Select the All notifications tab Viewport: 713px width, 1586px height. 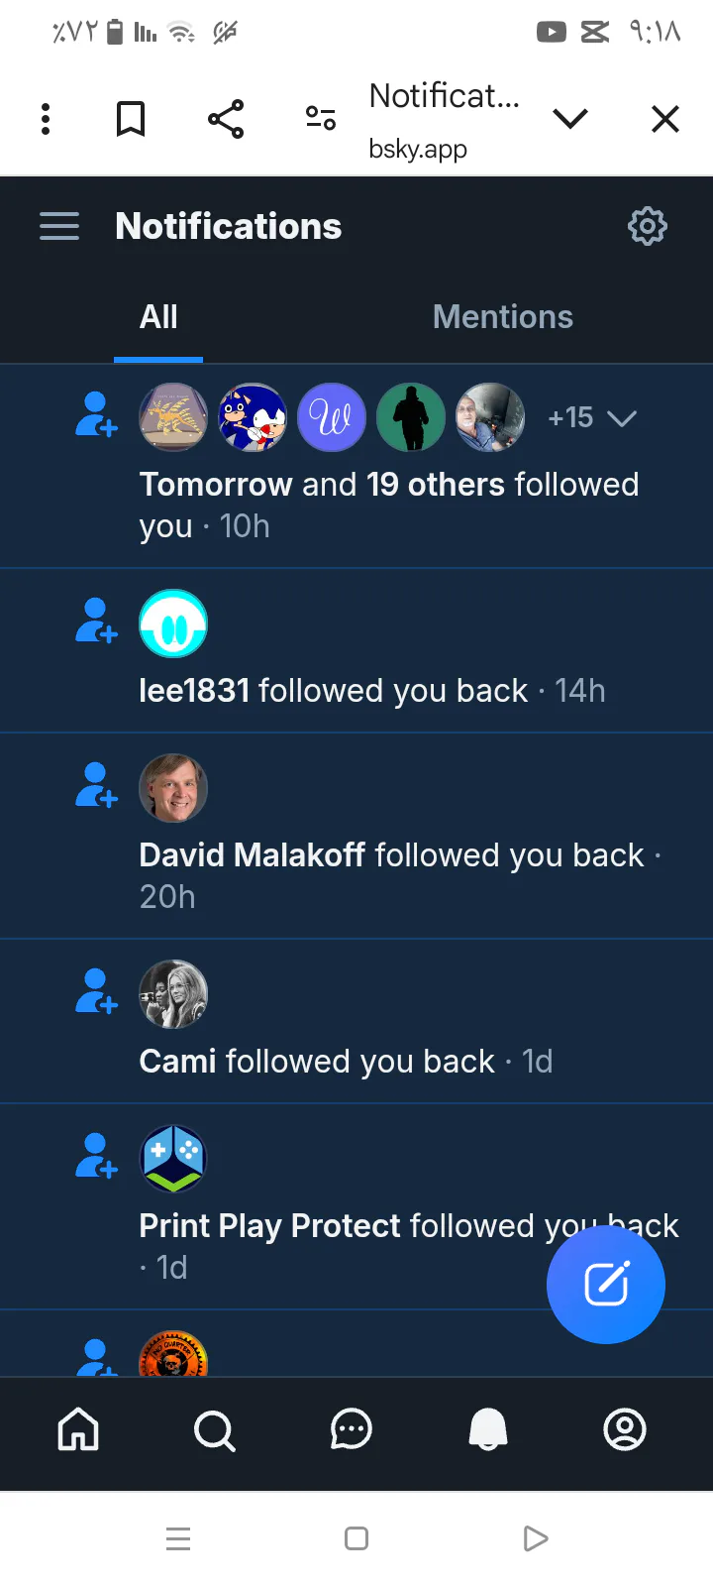158,317
